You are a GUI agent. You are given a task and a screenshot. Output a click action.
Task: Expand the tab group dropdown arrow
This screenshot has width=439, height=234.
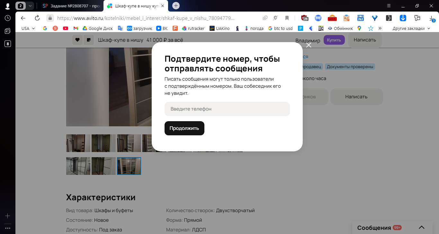click(x=30, y=6)
